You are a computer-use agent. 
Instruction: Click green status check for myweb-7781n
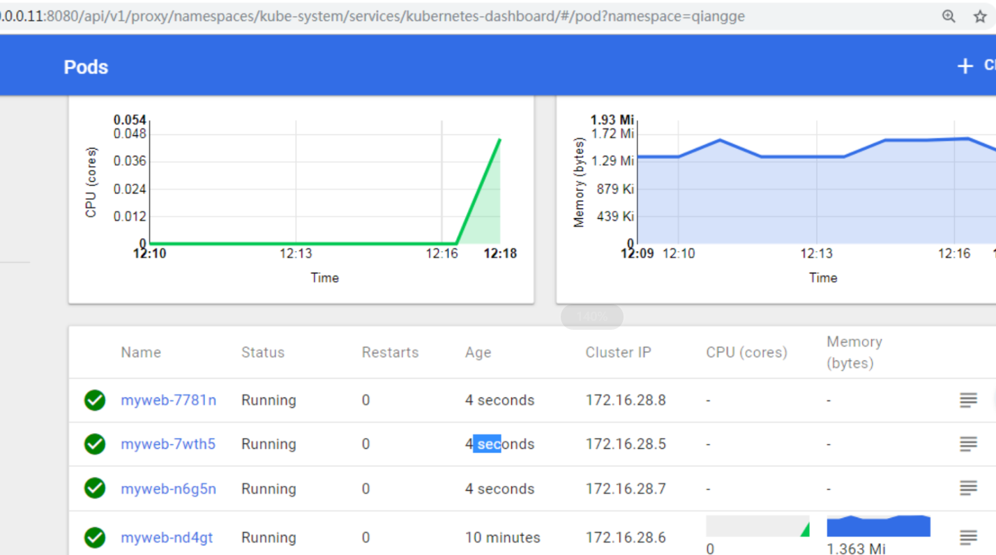coord(95,400)
